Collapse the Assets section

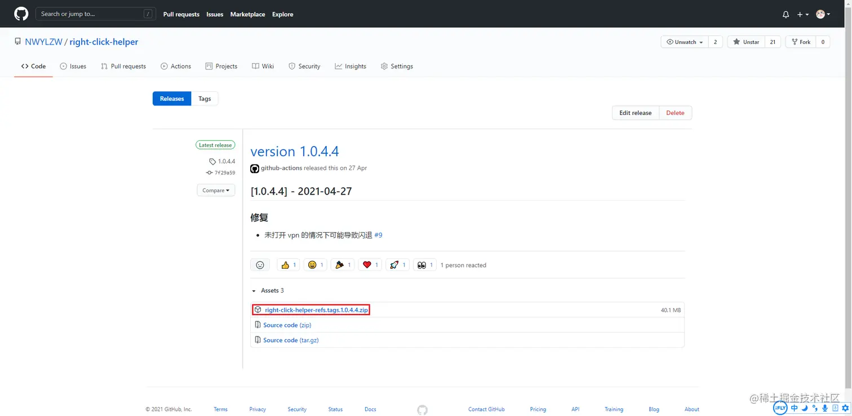(268, 291)
